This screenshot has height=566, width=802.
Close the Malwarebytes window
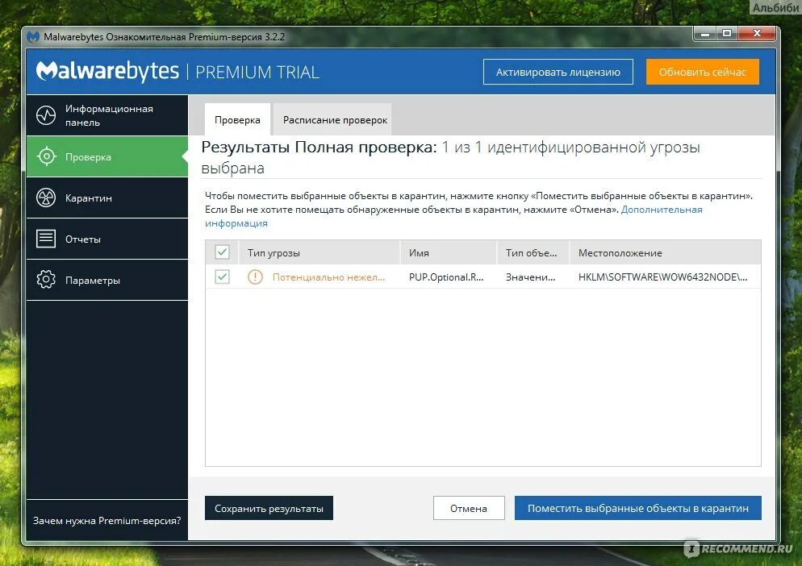click(x=757, y=34)
